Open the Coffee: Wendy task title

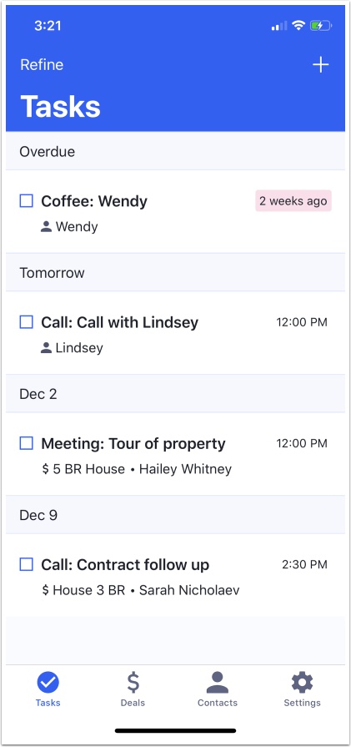click(x=94, y=201)
